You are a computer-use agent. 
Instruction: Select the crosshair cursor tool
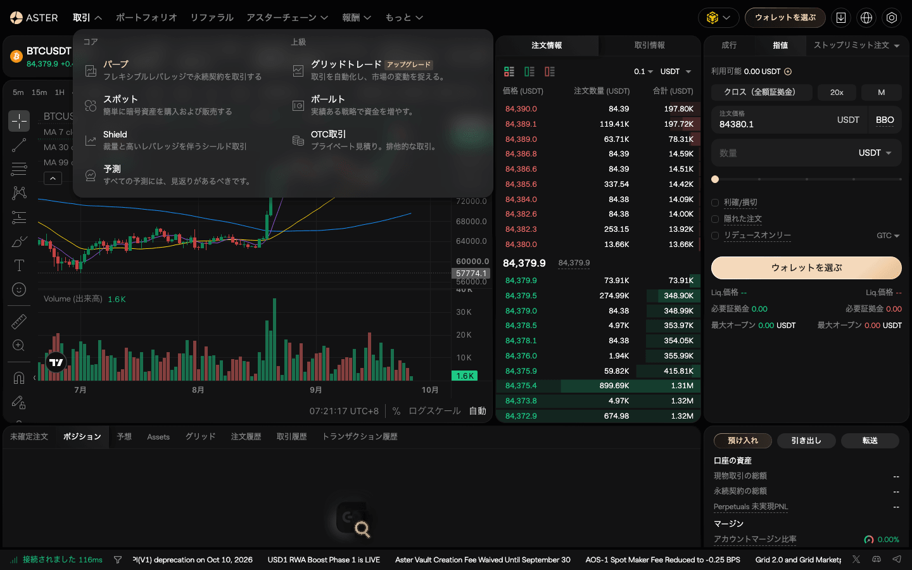coord(19,121)
